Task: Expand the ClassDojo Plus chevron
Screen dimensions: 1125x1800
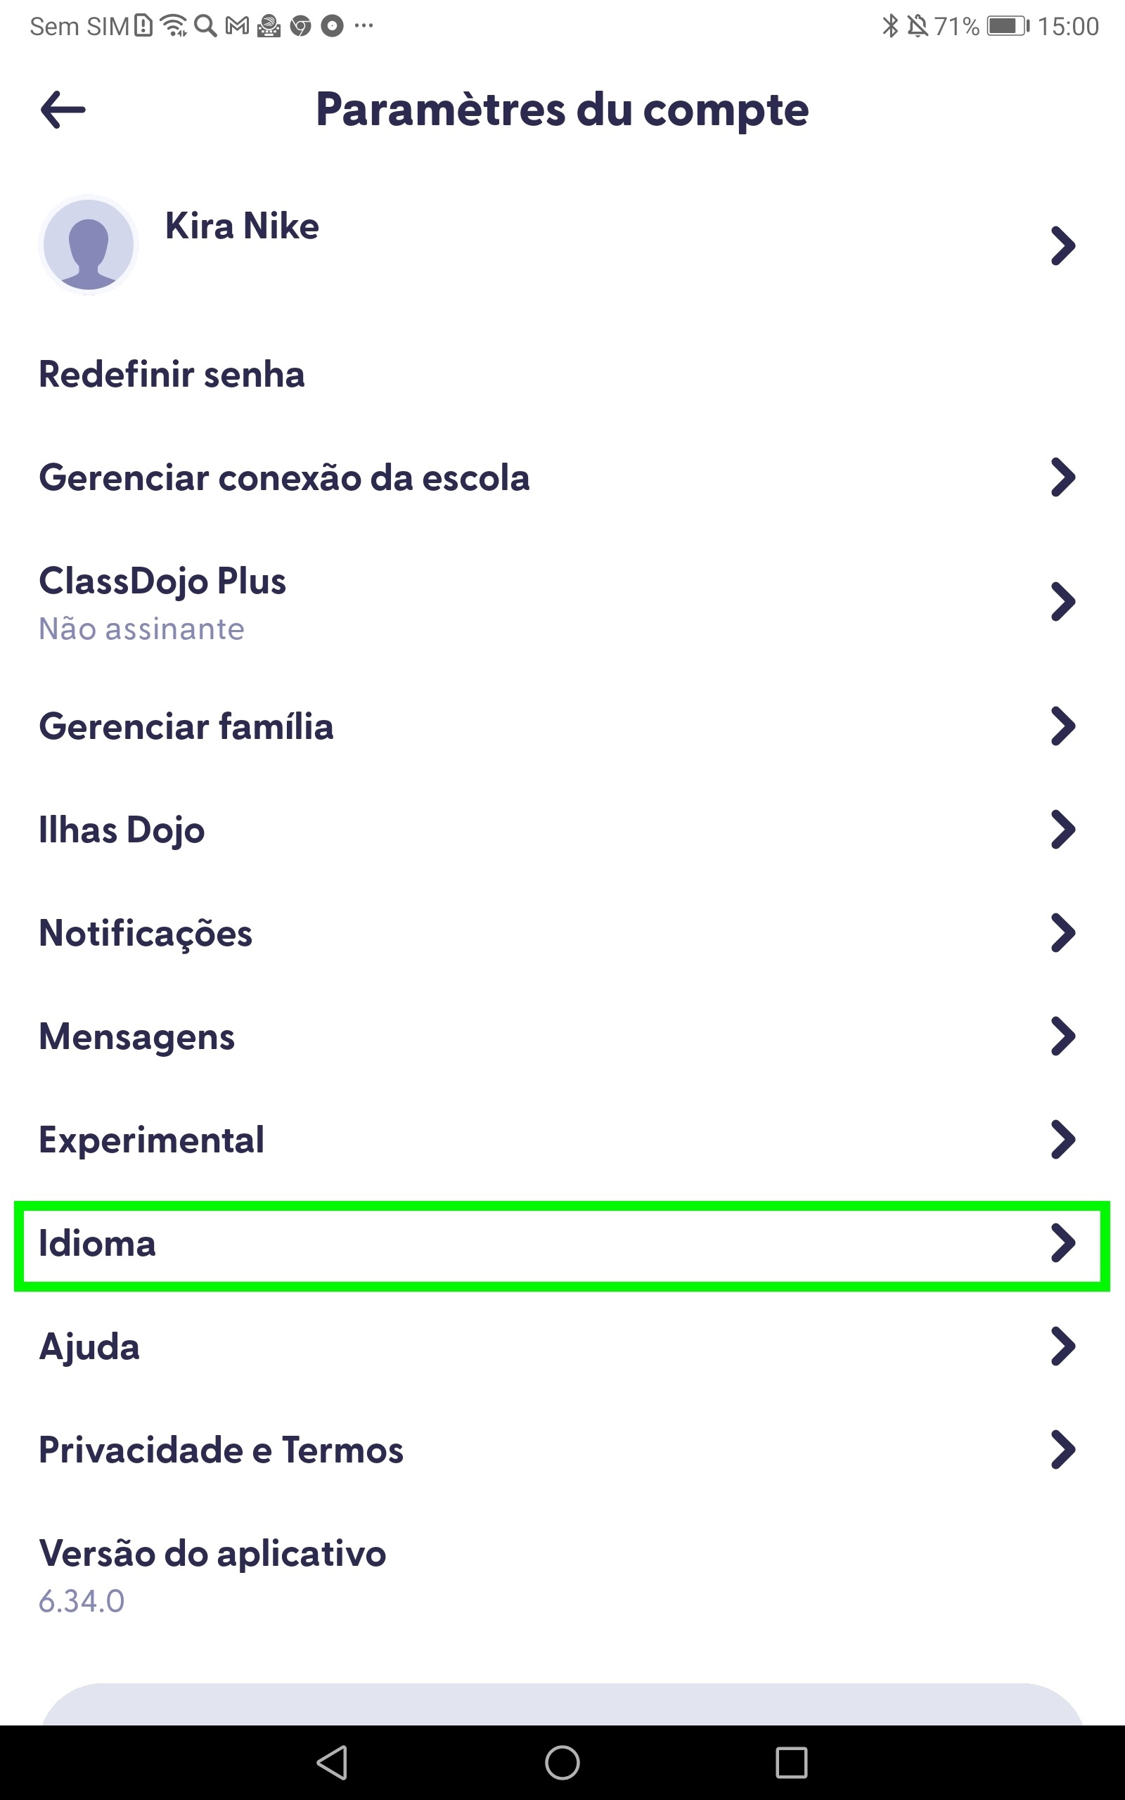Action: click(x=1062, y=602)
